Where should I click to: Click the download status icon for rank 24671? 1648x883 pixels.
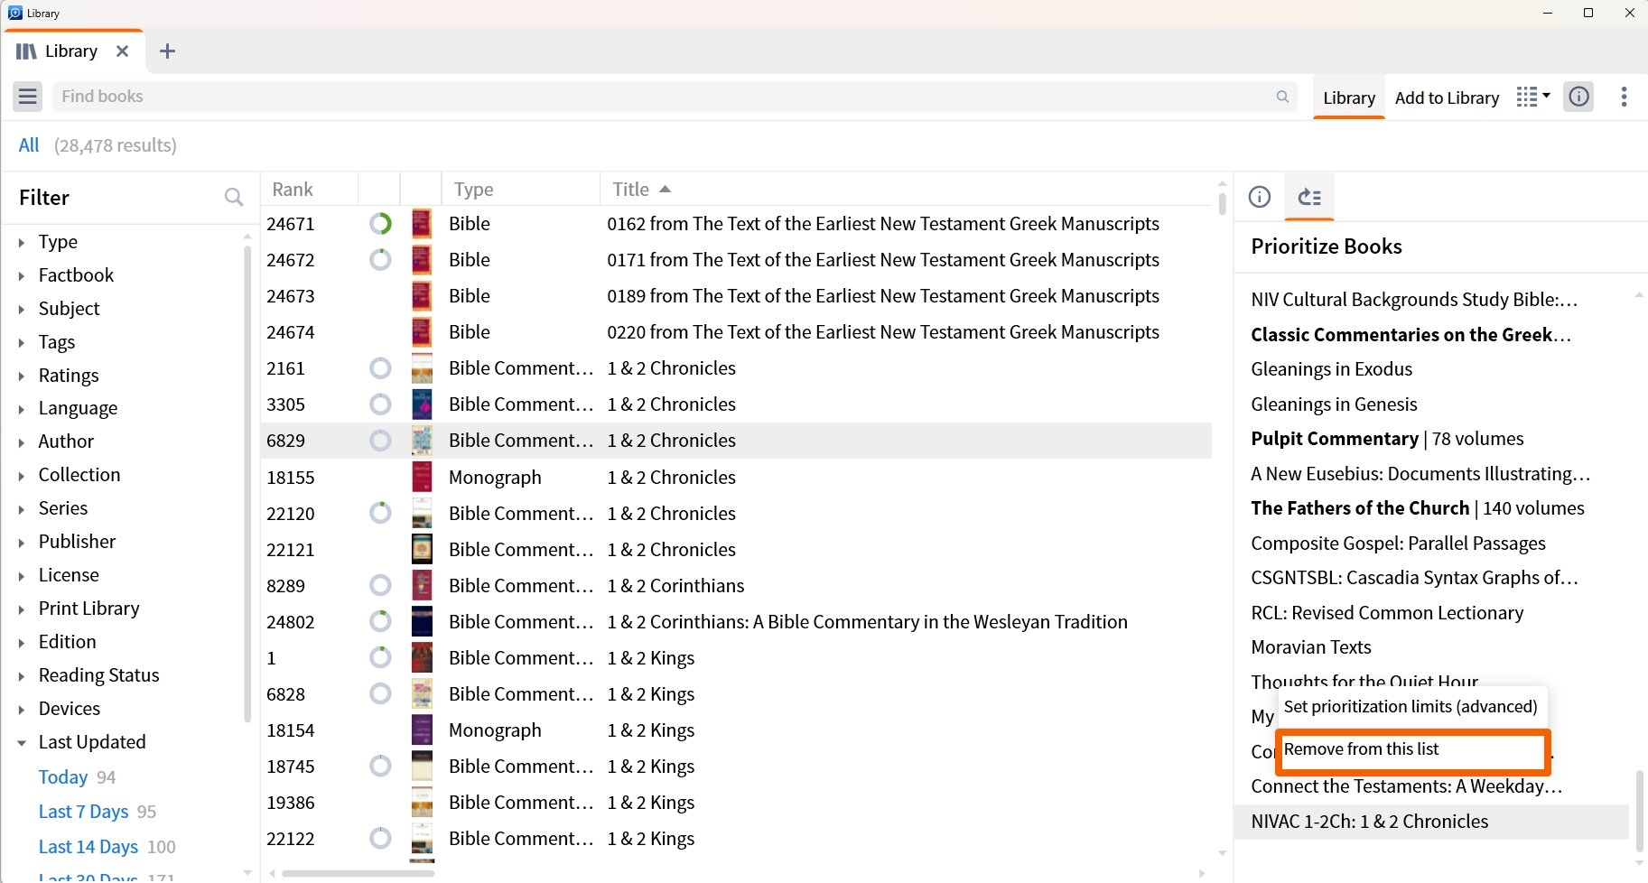pyautogui.click(x=381, y=223)
